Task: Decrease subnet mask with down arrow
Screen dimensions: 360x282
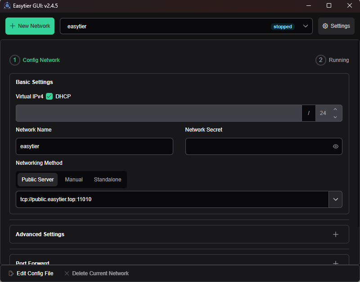Action: click(x=335, y=117)
